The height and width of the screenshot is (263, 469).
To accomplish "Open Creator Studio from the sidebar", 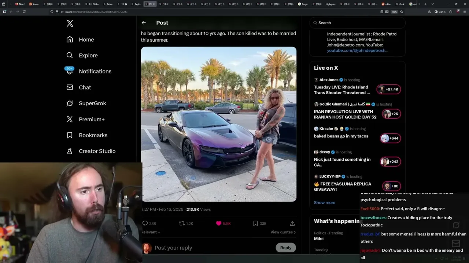I will pyautogui.click(x=91, y=151).
